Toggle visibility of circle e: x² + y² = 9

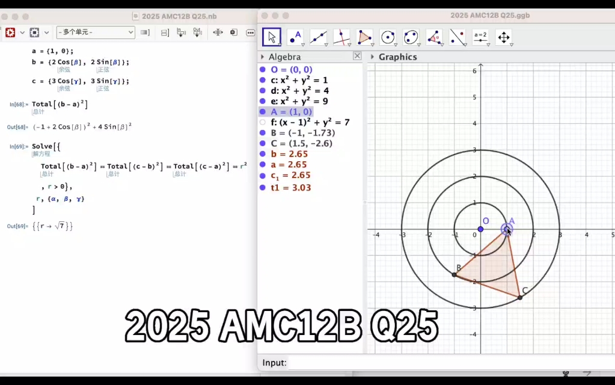(x=263, y=101)
